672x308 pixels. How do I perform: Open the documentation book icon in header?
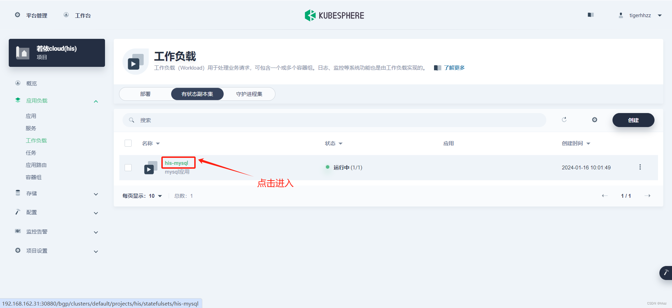[591, 15]
